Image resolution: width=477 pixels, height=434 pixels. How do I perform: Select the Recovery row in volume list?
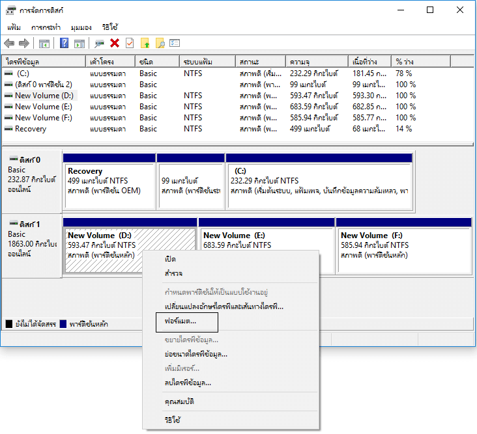point(31,129)
